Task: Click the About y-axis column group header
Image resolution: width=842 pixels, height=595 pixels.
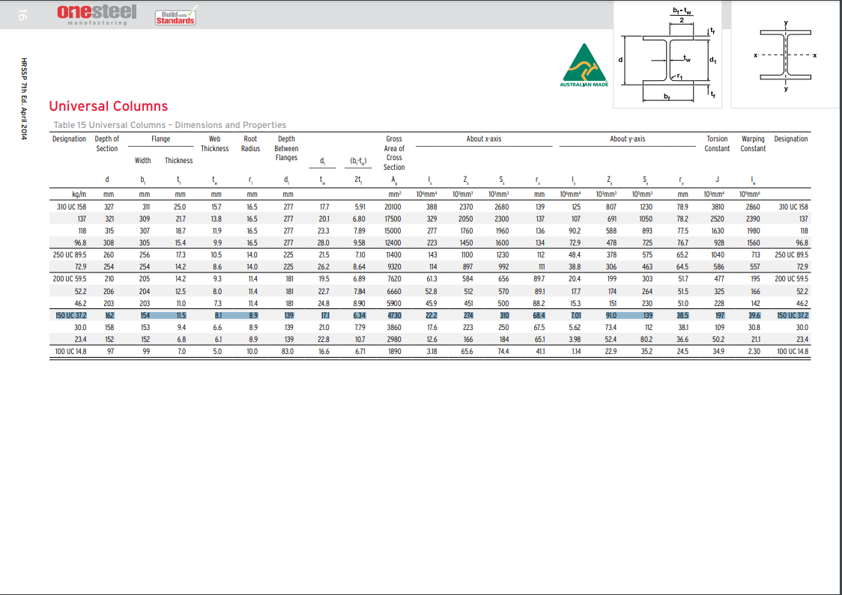Action: tap(627, 139)
